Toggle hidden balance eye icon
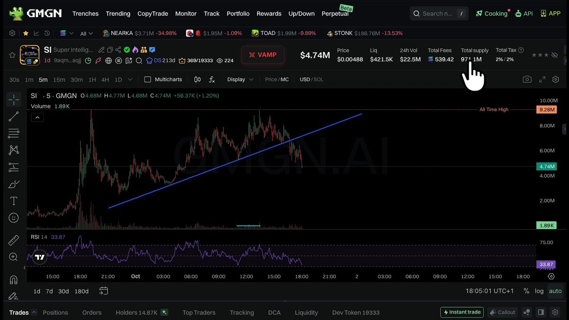This screenshot has height=320, width=569. (x=554, y=55)
